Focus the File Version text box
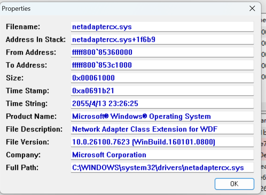 click(x=162, y=142)
